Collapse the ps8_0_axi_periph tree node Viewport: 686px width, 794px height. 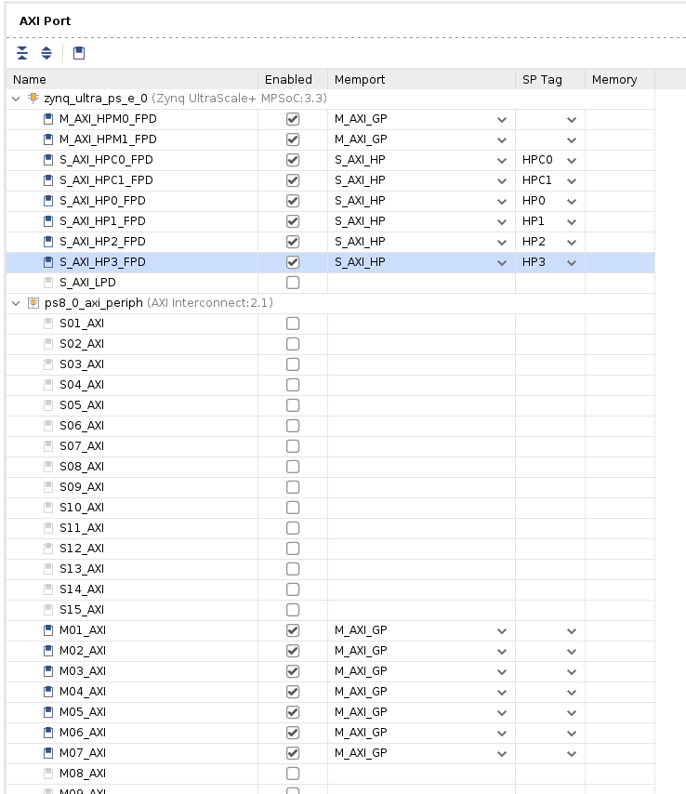coord(16,303)
